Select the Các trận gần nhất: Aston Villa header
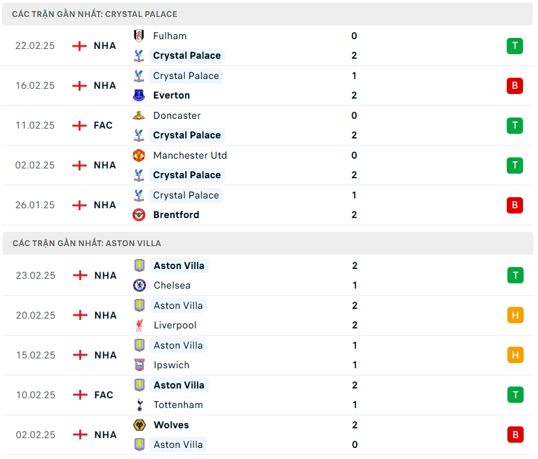 click(87, 243)
